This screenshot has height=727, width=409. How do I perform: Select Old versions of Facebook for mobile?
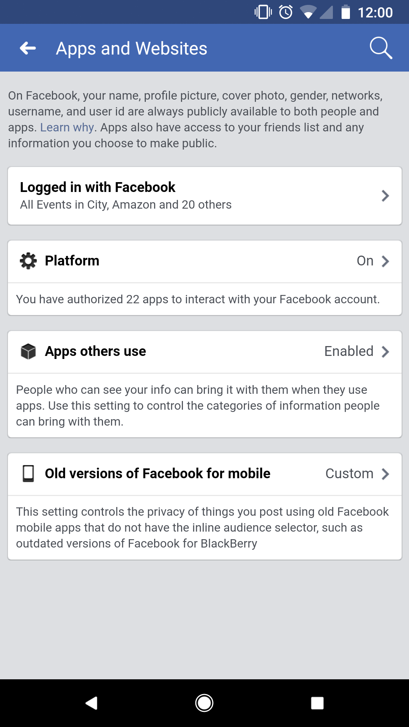pos(157,474)
